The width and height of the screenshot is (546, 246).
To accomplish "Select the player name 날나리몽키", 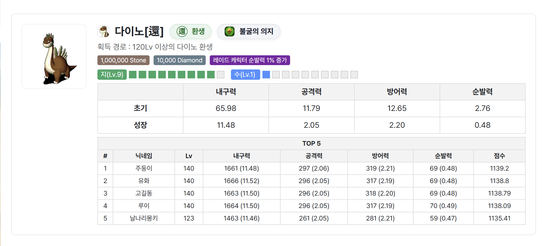I will pos(144,218).
